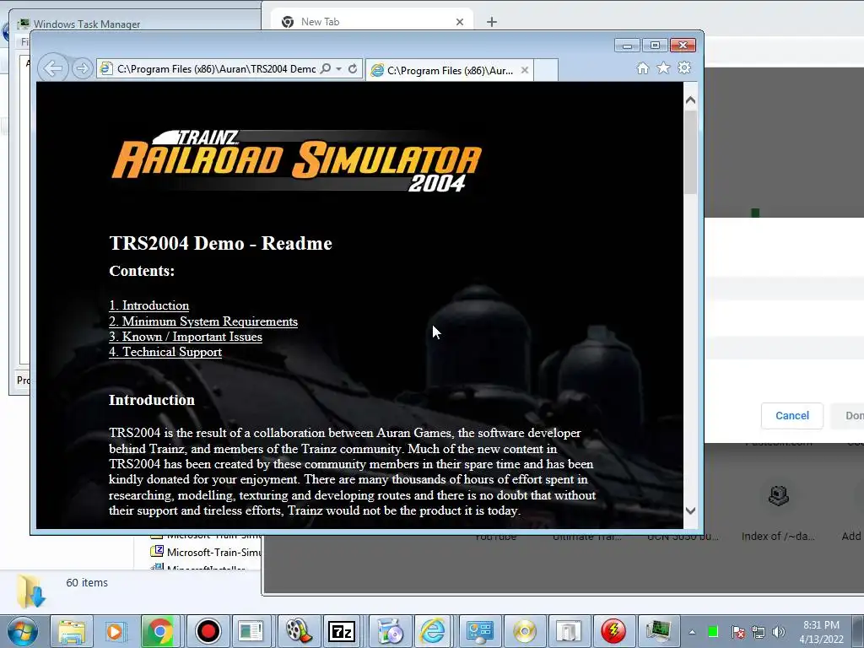864x648 pixels.
Task: Open a new blank tab in Internet Explorer
Action: tap(546, 71)
